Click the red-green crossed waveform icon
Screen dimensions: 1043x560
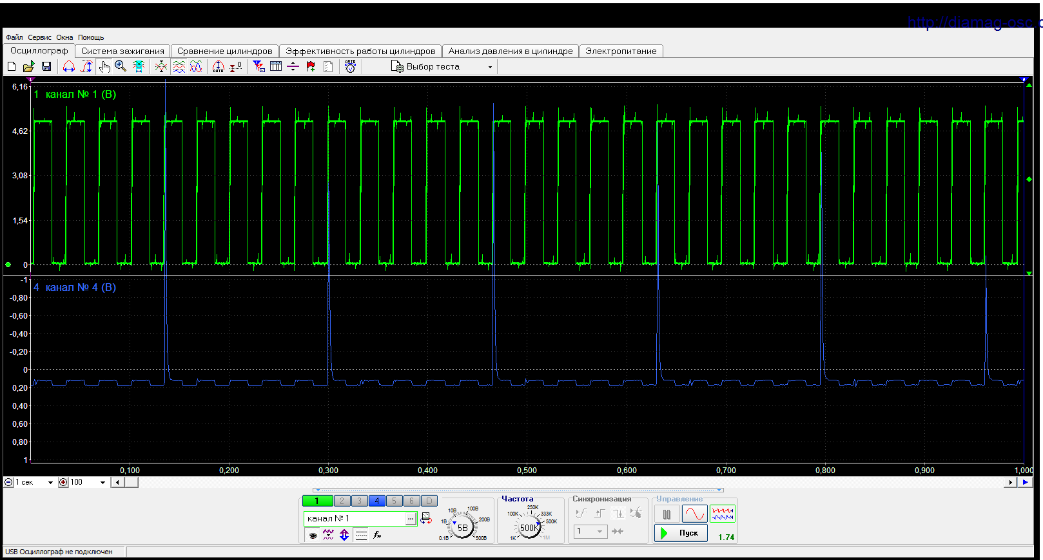click(161, 66)
